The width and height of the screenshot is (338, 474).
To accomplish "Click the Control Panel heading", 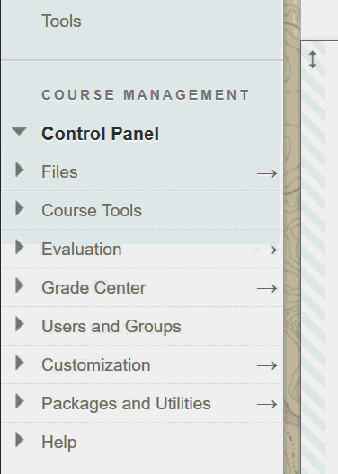I will coord(100,133).
